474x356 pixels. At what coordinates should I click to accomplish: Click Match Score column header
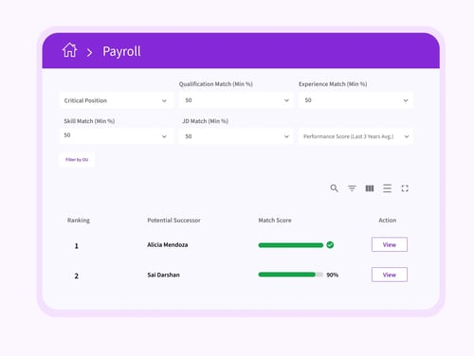tap(275, 221)
